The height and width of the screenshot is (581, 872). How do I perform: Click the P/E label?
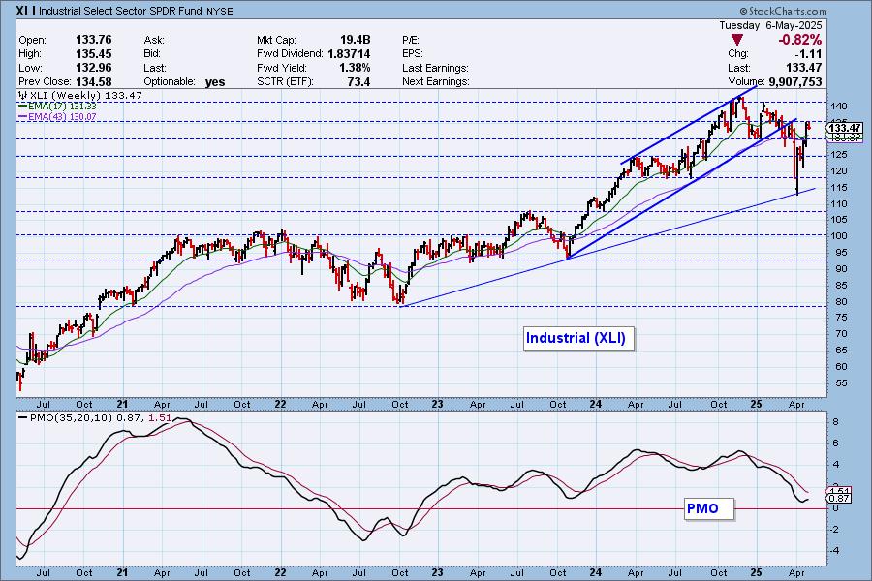click(411, 40)
